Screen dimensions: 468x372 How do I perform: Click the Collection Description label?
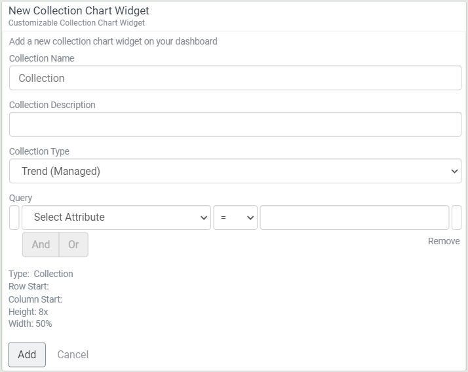52,105
